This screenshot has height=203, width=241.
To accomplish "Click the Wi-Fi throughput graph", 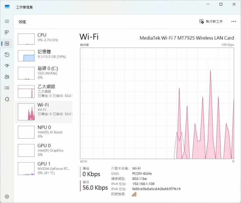I will pos(157,103).
